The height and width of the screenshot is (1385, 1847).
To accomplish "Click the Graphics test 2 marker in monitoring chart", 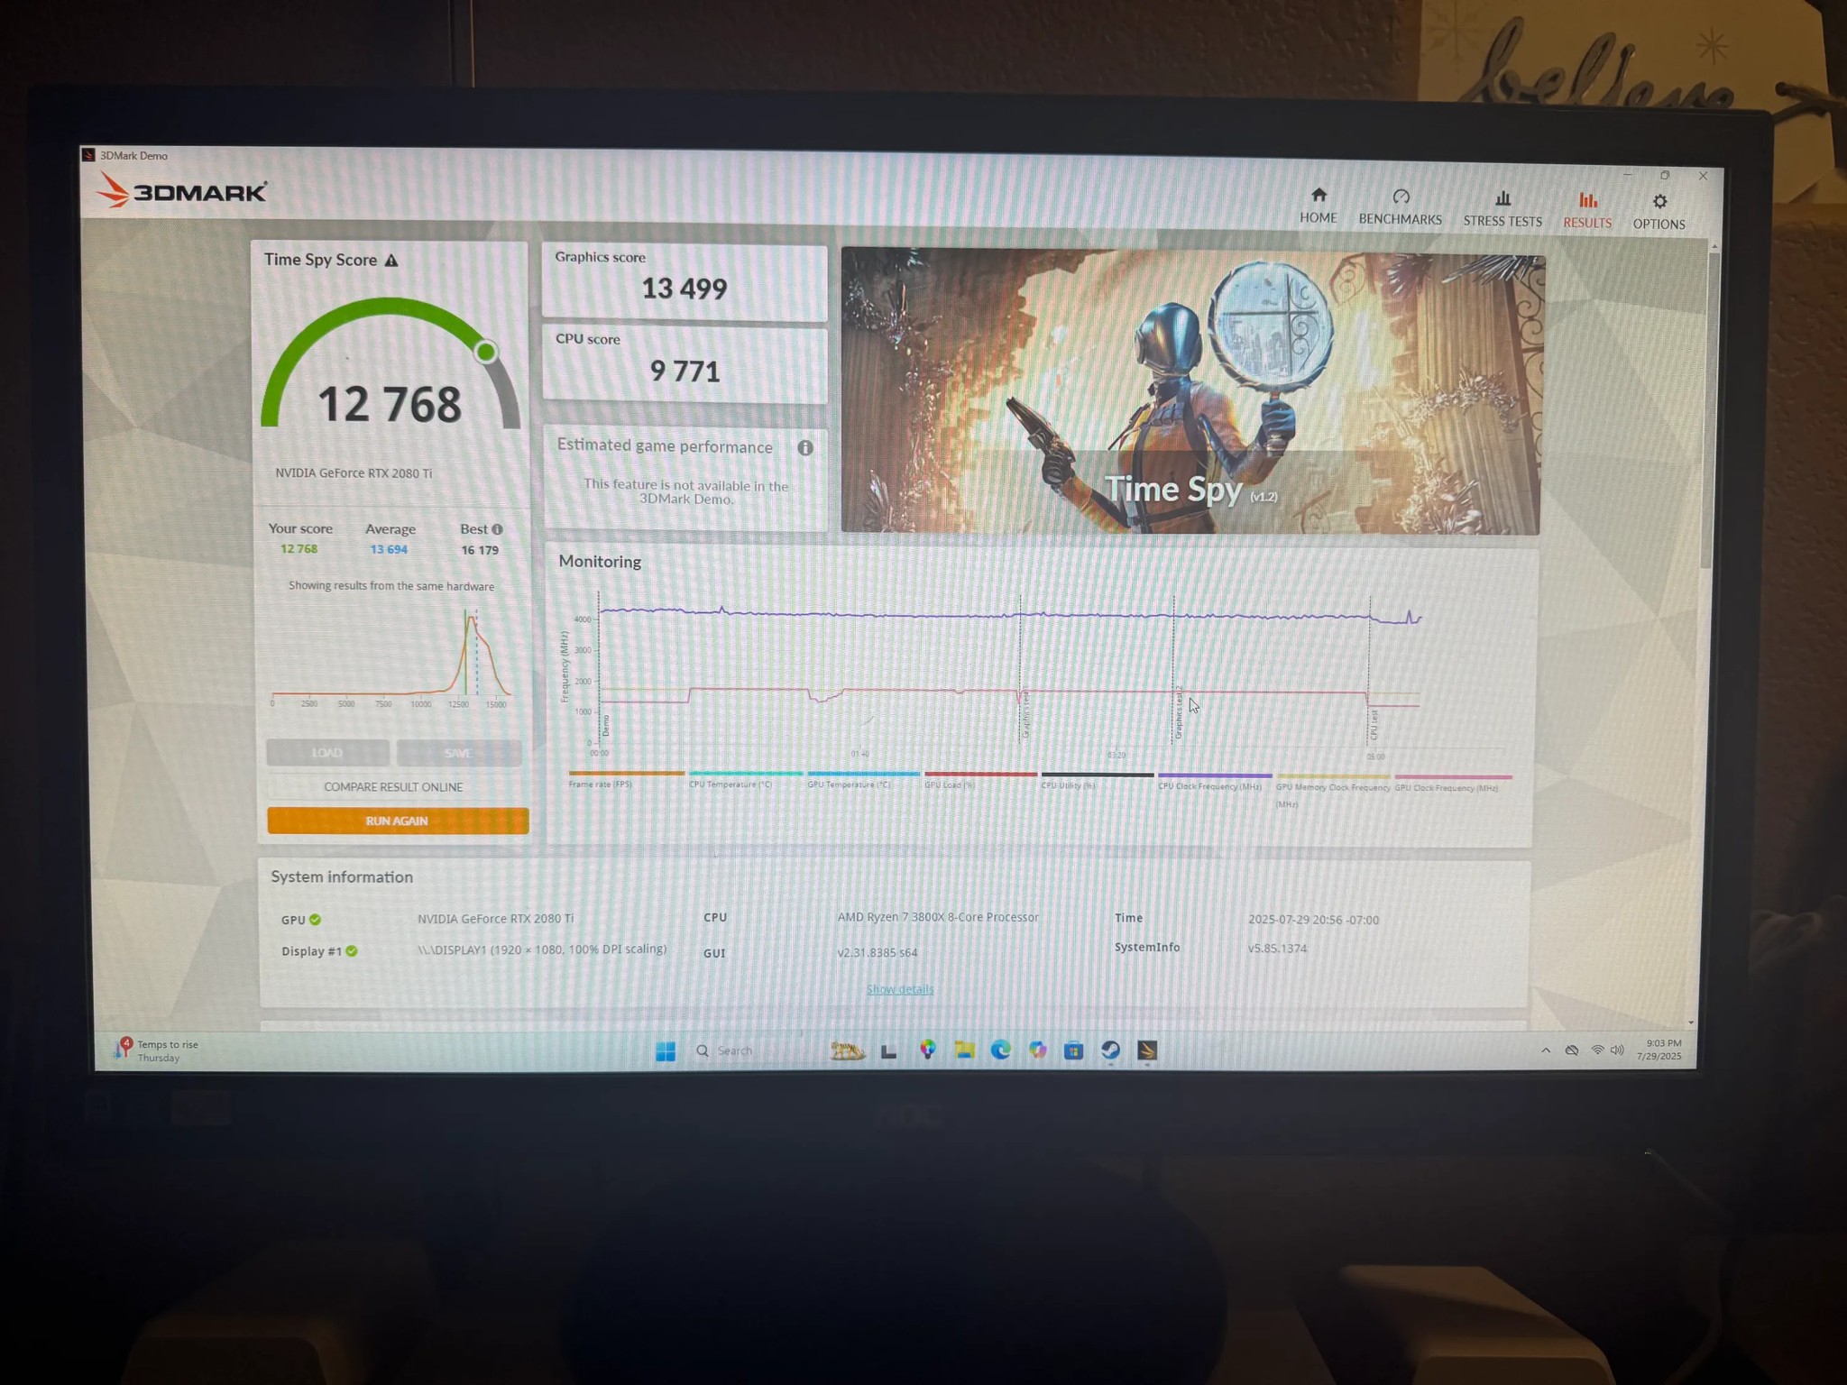I will click(x=1178, y=712).
